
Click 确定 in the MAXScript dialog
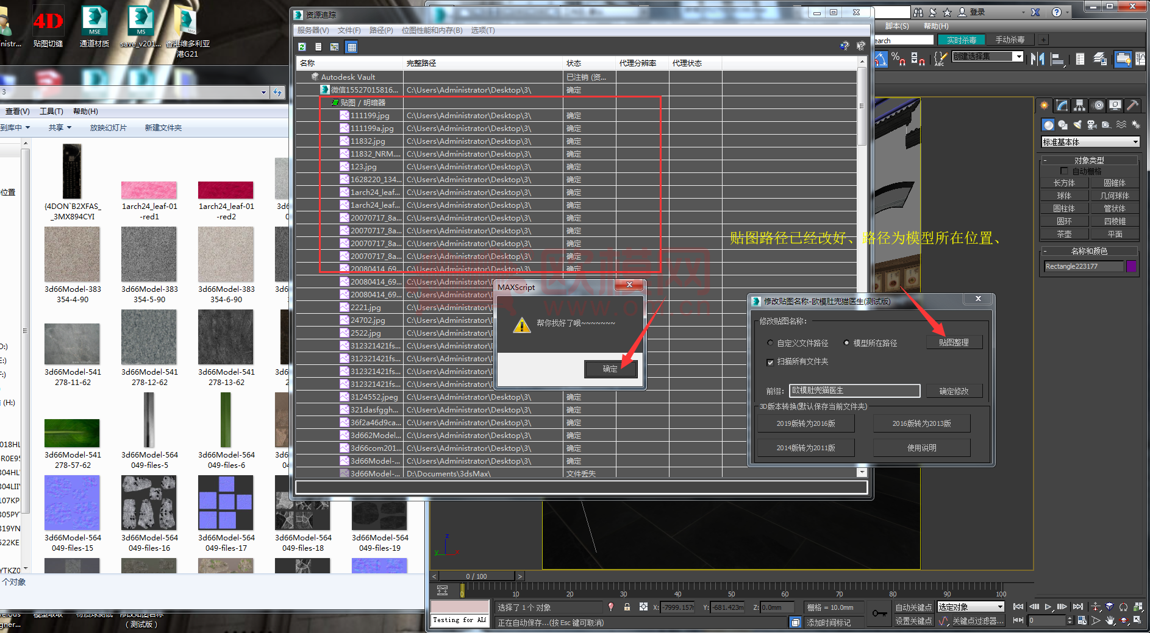610,369
